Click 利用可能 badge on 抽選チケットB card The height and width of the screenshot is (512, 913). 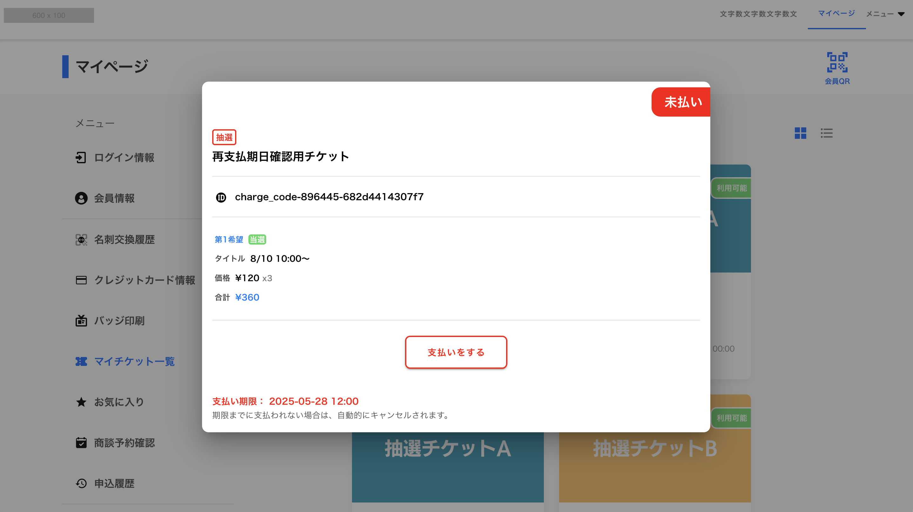731,418
